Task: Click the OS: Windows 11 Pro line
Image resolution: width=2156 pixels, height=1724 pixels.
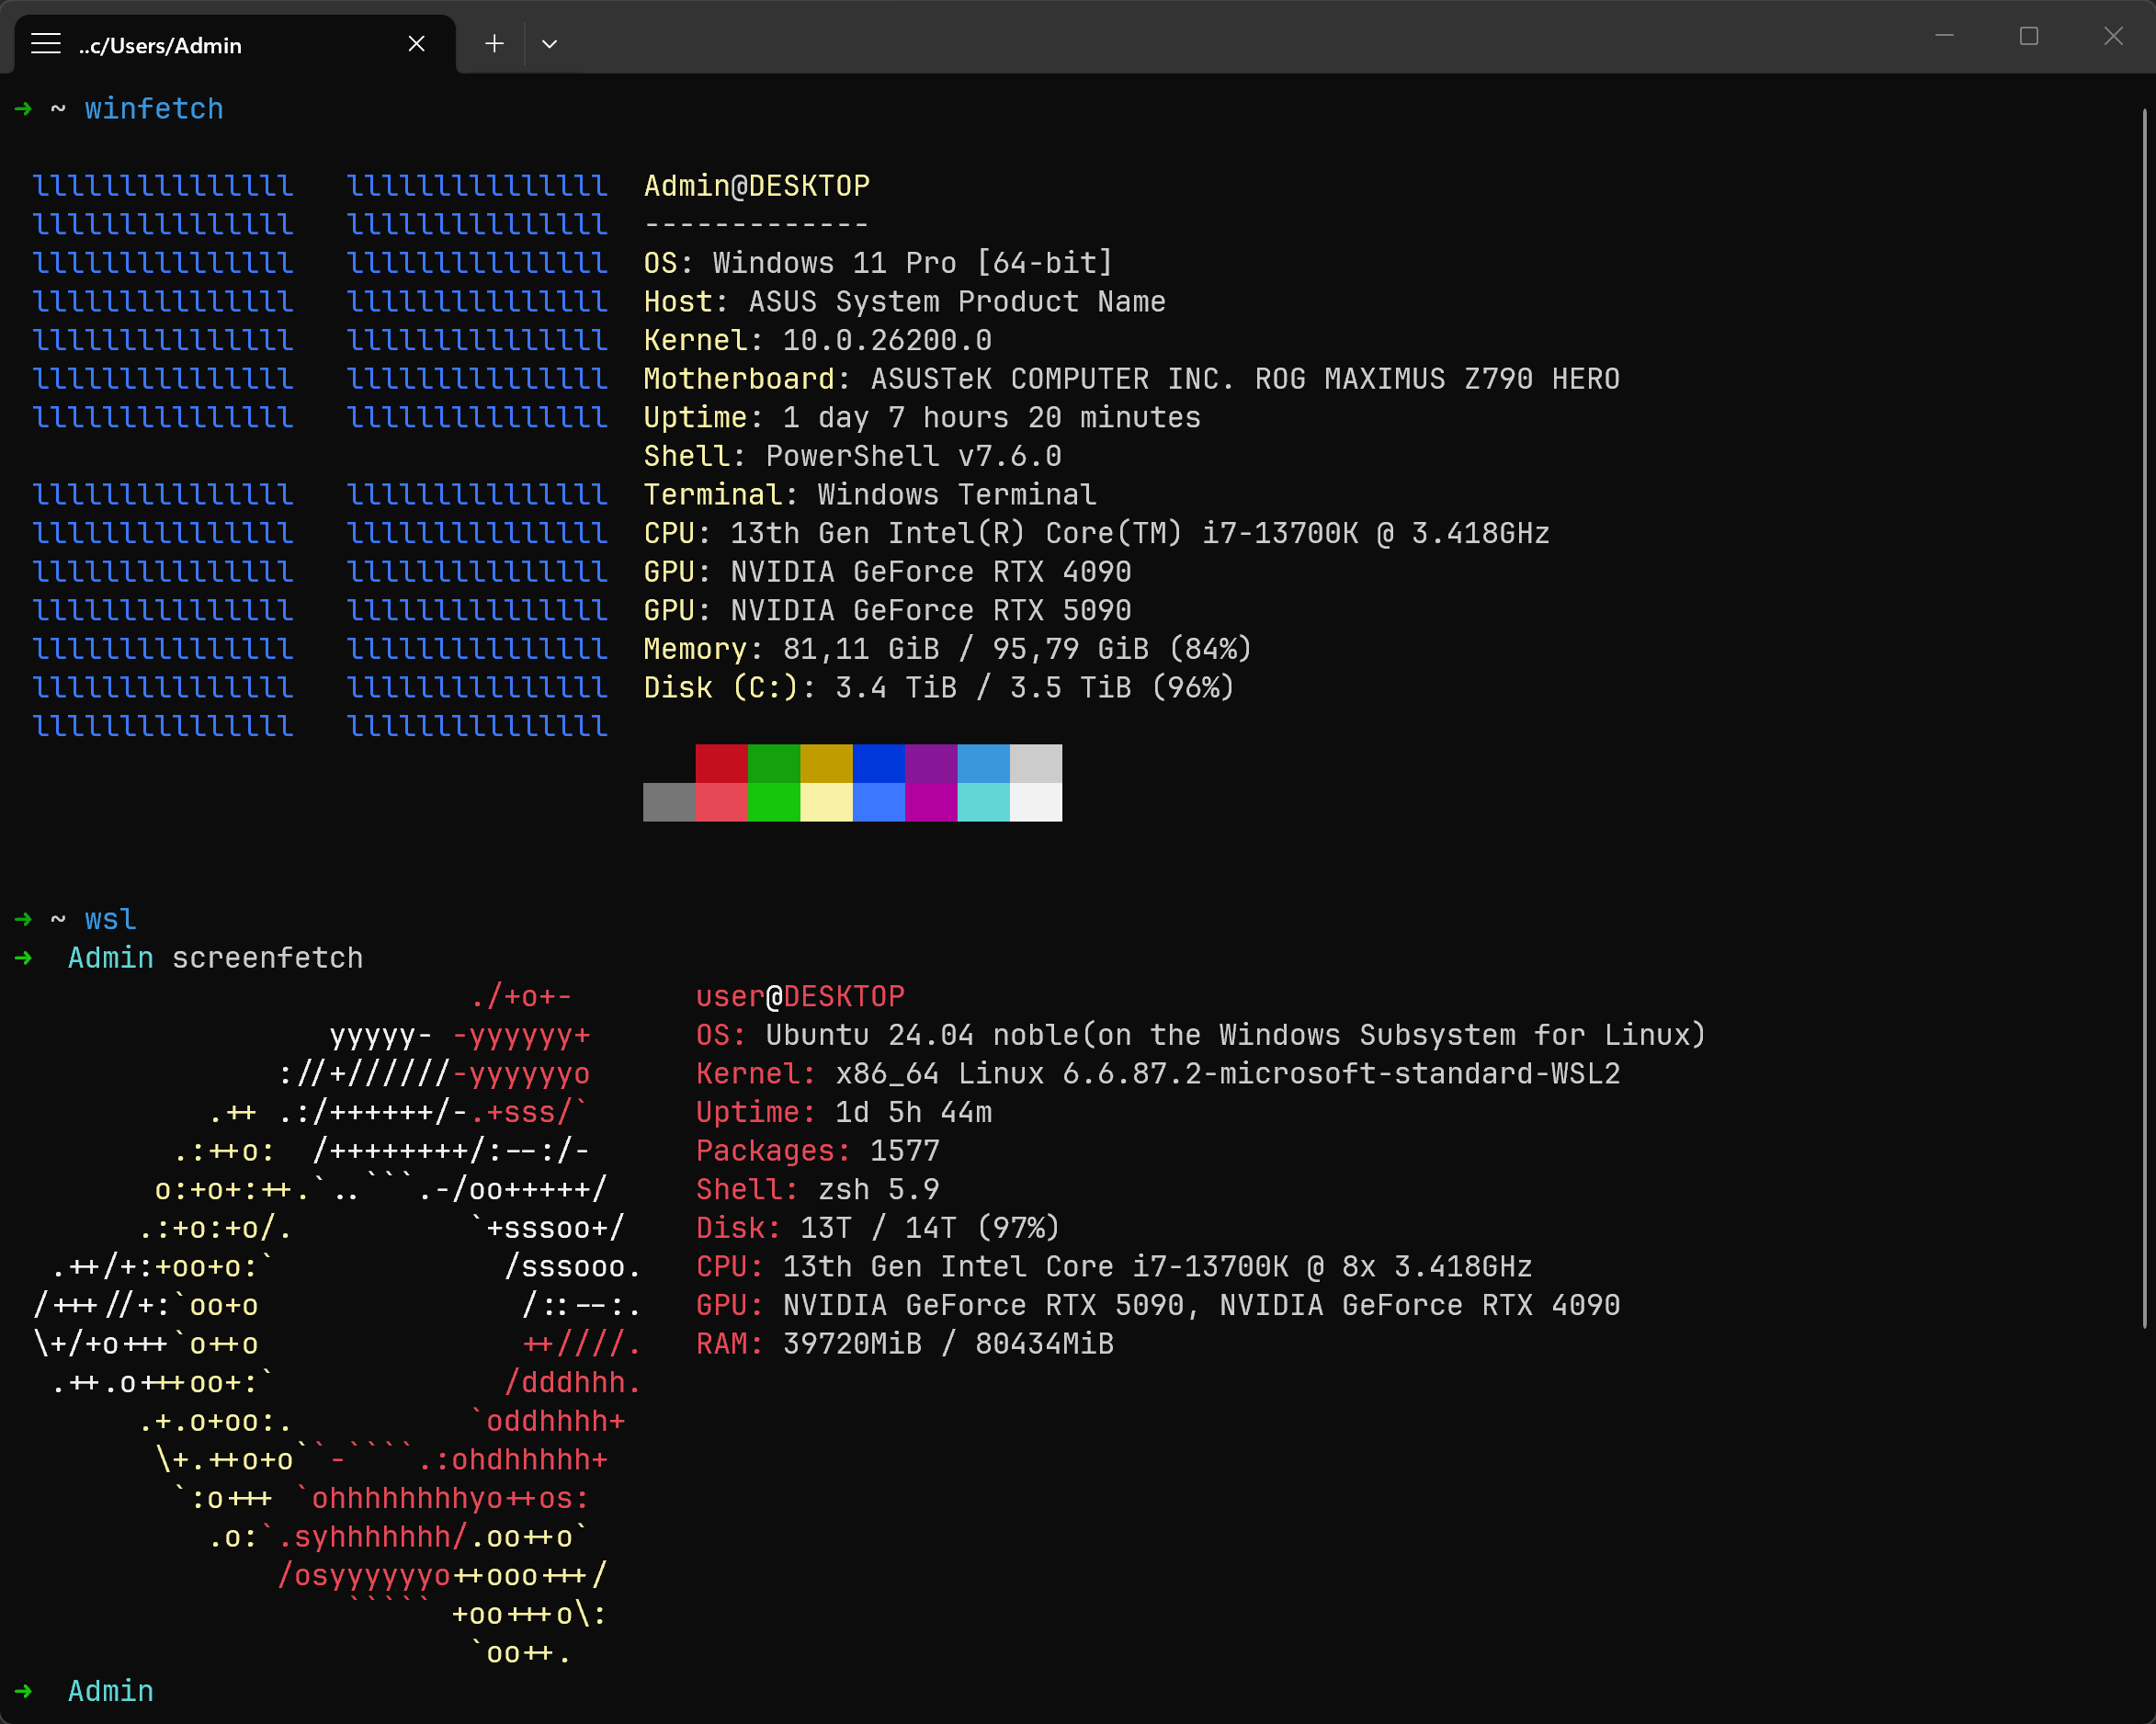Action: pyautogui.click(x=878, y=263)
